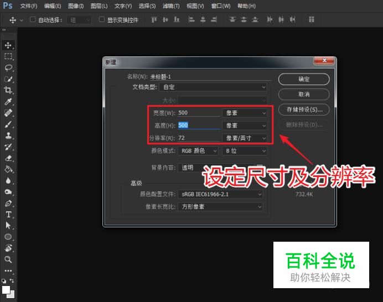The height and width of the screenshot is (302, 383).
Task: Select the Crop tool
Action: click(x=8, y=90)
